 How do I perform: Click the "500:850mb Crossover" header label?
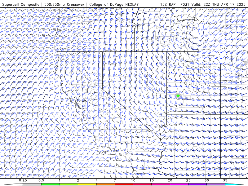tap(64, 5)
